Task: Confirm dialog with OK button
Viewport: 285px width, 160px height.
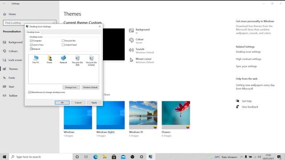Action: click(62, 103)
